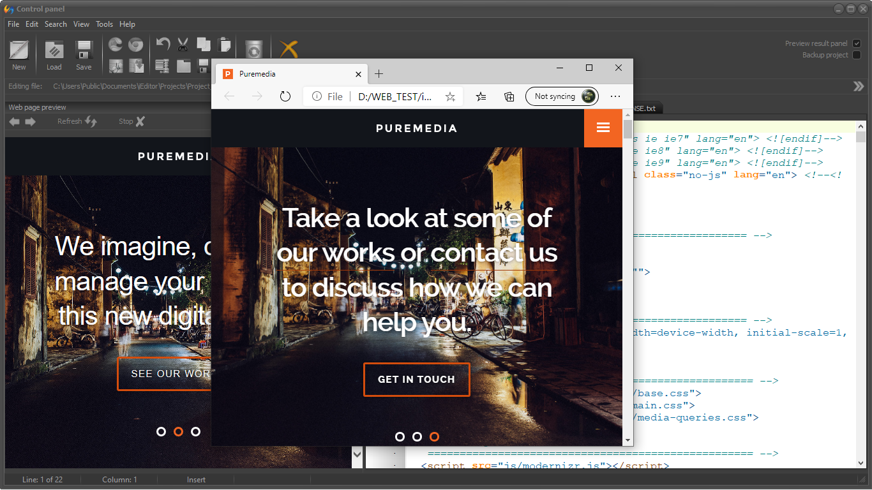Click the orange X toolbar icon
Screen dimensions: 872x490
pos(289,48)
